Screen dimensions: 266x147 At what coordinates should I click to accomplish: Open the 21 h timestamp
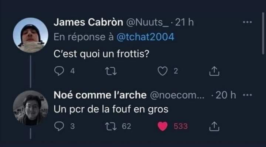185,22
